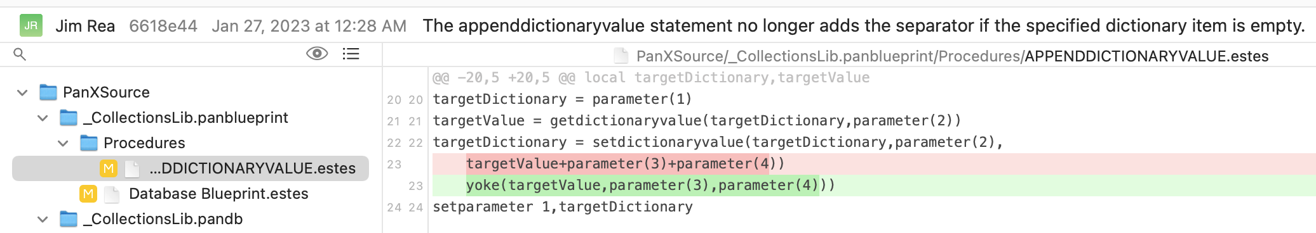Collapse the _CollectionsLib.pandb chevron

click(x=43, y=219)
